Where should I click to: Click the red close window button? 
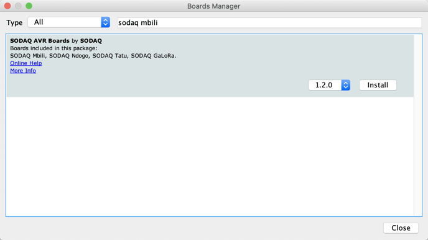[7, 6]
